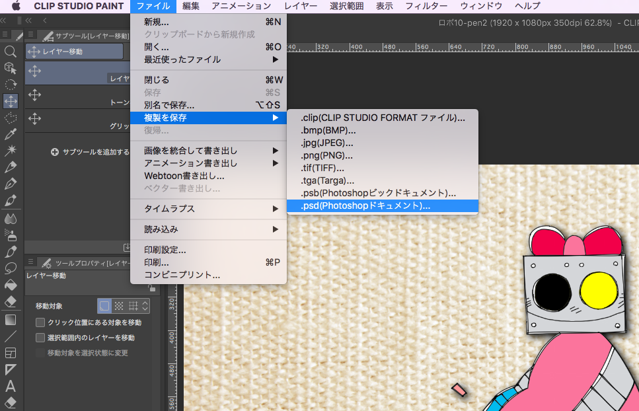Expand the Timelapse submenu

click(208, 209)
